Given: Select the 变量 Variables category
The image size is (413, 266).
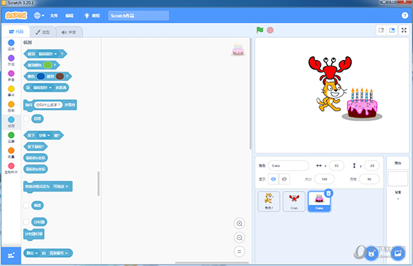Looking at the screenshot, I should point(11,153).
